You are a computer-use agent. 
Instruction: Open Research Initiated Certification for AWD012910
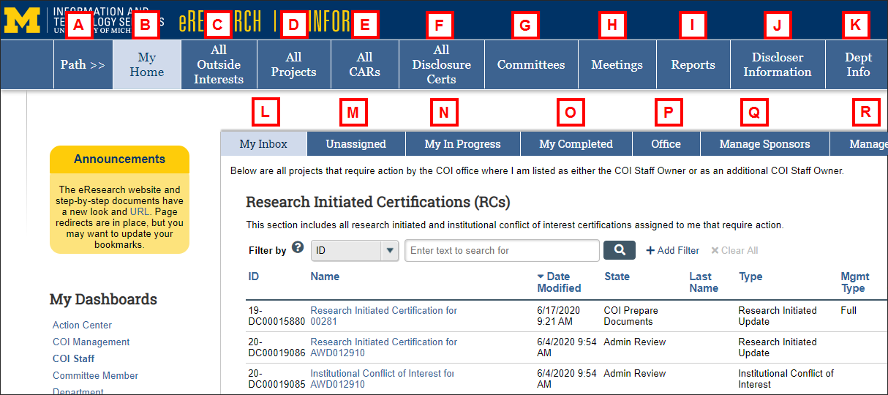coord(384,347)
